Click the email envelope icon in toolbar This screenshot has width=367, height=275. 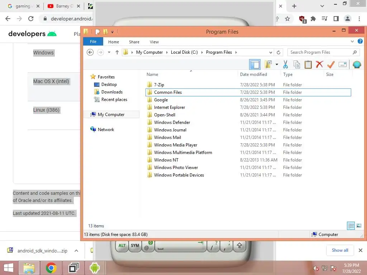click(342, 64)
